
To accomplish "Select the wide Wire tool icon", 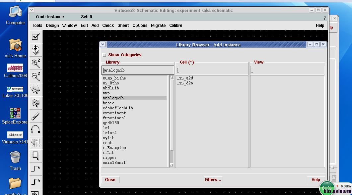I will pyautogui.click(x=36, y=182).
